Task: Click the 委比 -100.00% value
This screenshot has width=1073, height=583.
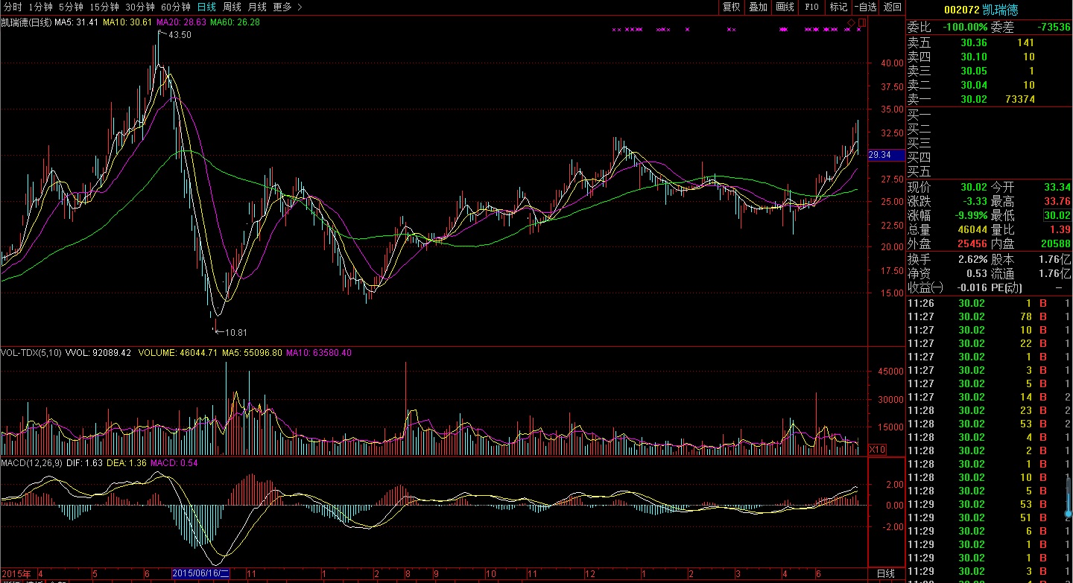Action: coord(965,27)
